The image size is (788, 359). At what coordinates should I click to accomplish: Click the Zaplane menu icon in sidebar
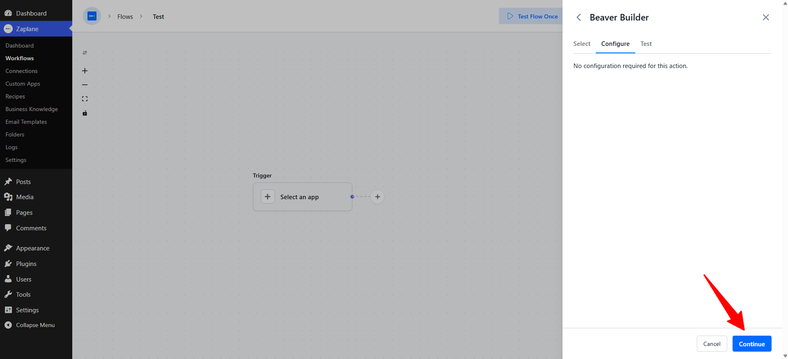pos(8,29)
